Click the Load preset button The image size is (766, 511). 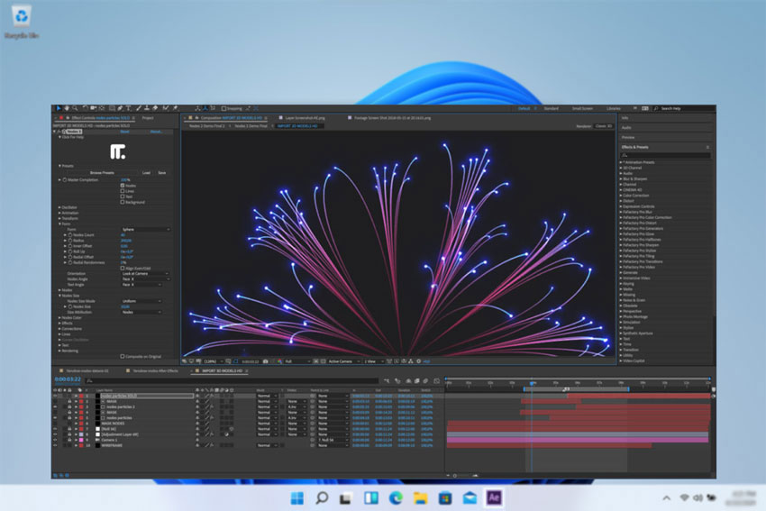coord(146,172)
